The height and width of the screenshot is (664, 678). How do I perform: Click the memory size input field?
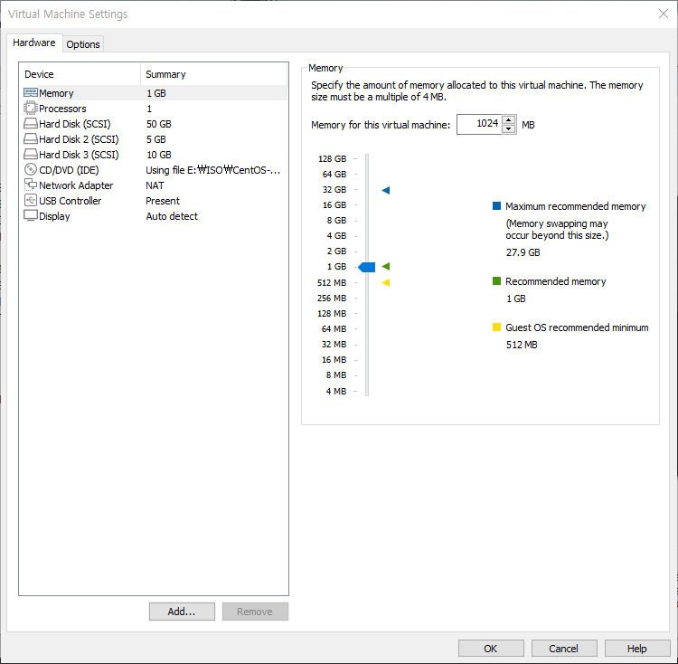pos(479,125)
